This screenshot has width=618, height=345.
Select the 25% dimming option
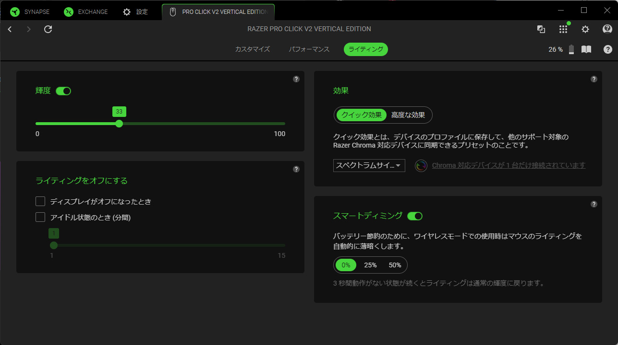370,265
